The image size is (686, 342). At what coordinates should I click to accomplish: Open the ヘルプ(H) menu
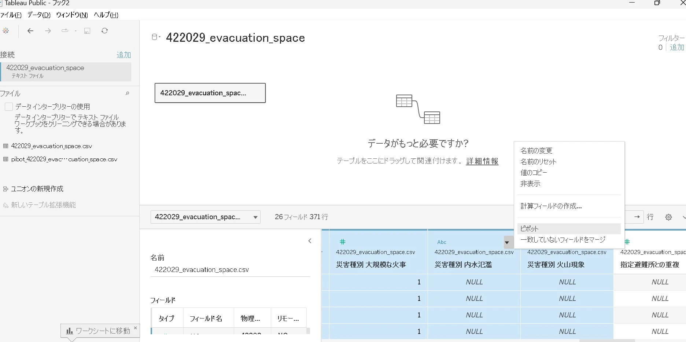[106, 15]
